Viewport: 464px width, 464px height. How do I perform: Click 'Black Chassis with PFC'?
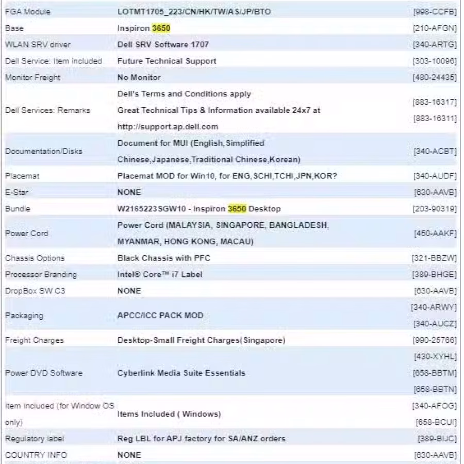coord(164,258)
